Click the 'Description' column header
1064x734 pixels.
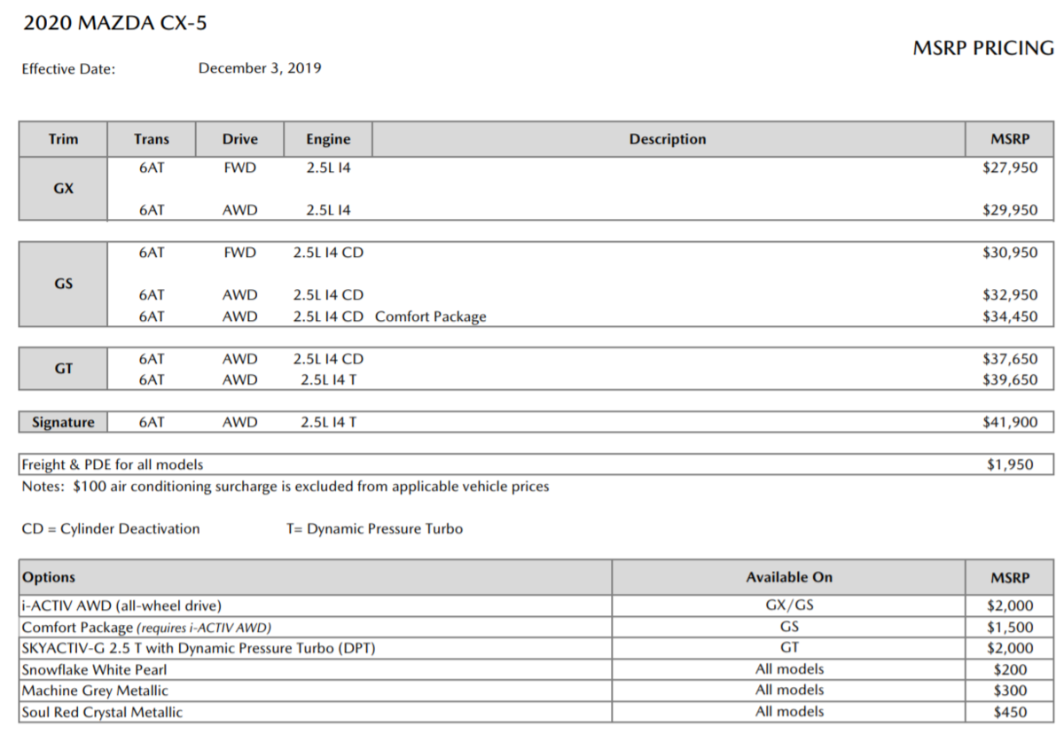(x=668, y=139)
